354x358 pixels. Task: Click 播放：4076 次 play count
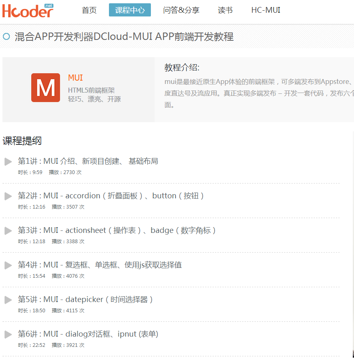point(68,276)
